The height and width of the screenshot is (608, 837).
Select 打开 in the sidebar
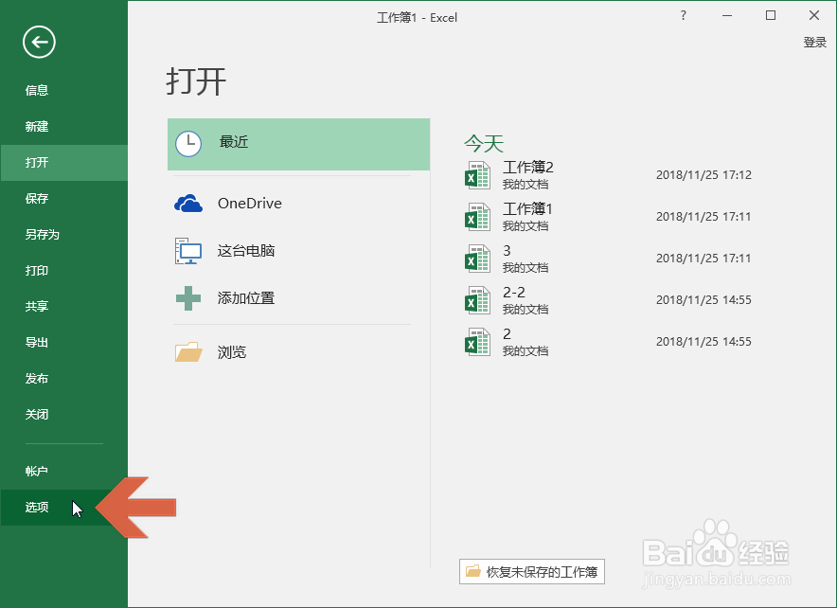coord(64,162)
